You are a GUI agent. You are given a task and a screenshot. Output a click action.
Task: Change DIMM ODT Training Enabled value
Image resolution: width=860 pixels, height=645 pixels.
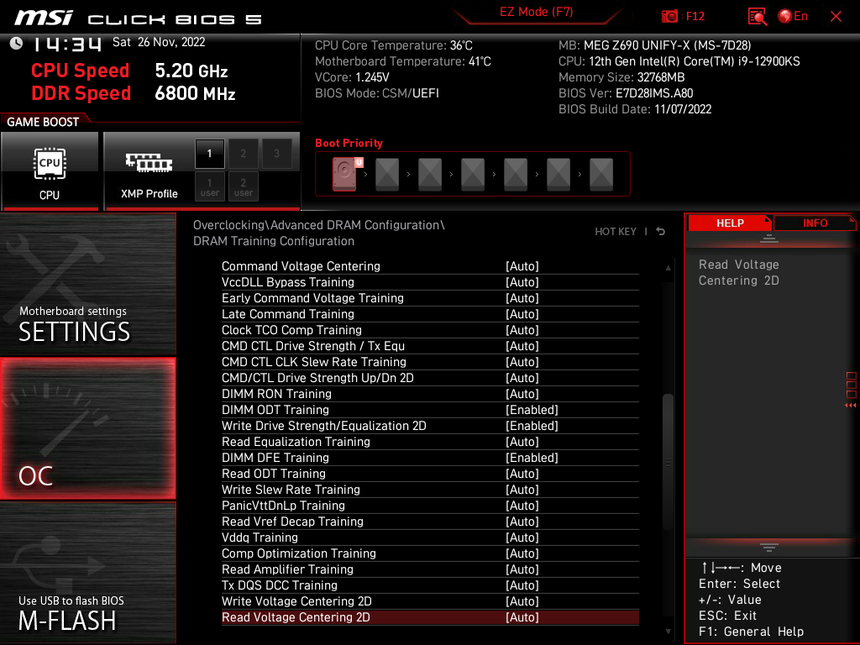[x=532, y=410]
